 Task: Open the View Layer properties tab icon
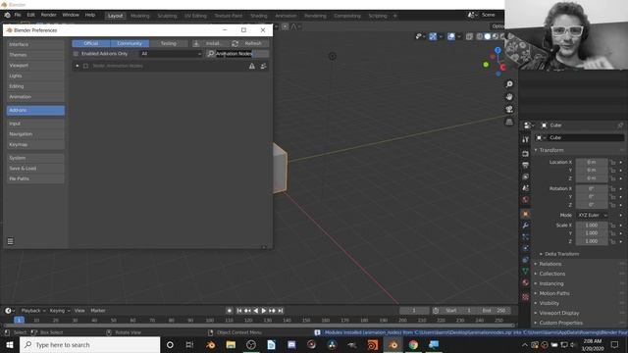526,176
